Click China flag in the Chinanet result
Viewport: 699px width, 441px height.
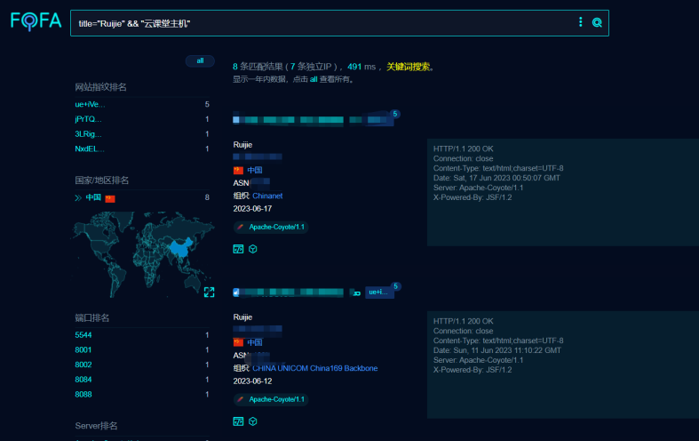tap(238, 170)
